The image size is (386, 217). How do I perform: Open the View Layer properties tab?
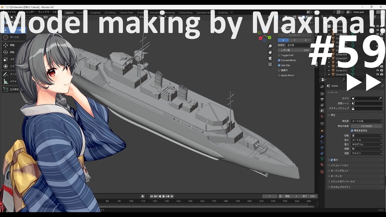(x=322, y=105)
